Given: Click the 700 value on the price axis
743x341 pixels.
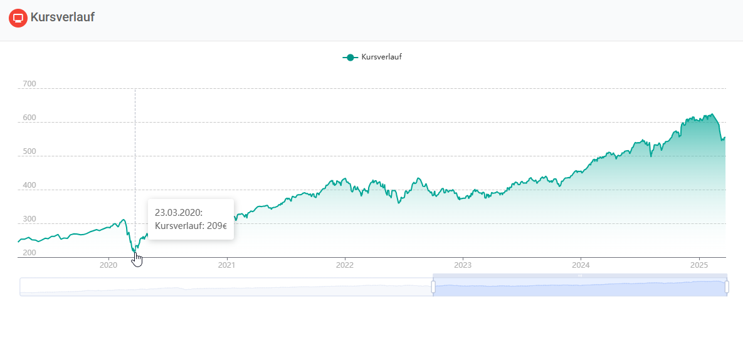Looking at the screenshot, I should [29, 84].
